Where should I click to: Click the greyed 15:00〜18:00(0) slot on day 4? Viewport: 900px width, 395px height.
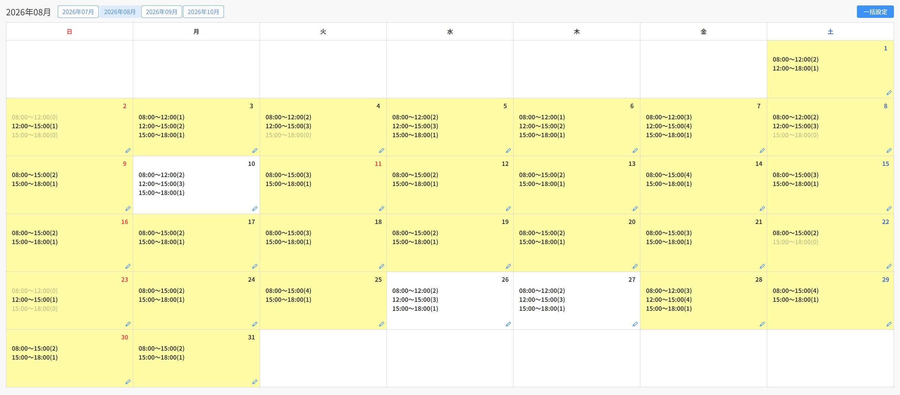pyautogui.click(x=288, y=135)
